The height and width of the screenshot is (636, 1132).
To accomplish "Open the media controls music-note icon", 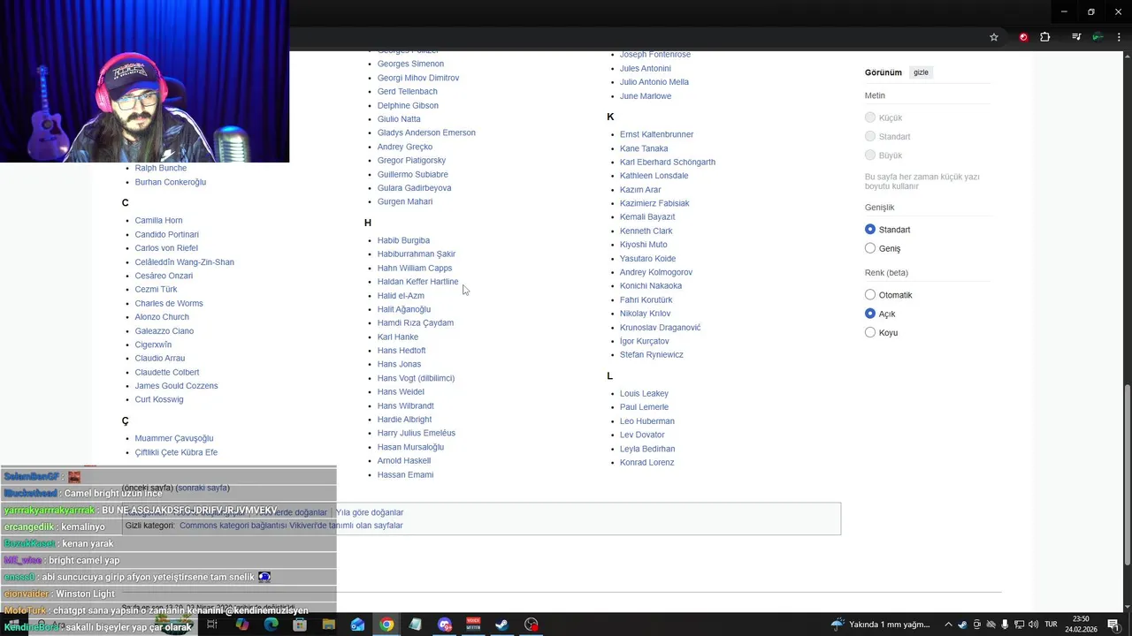I will 1076,37.
